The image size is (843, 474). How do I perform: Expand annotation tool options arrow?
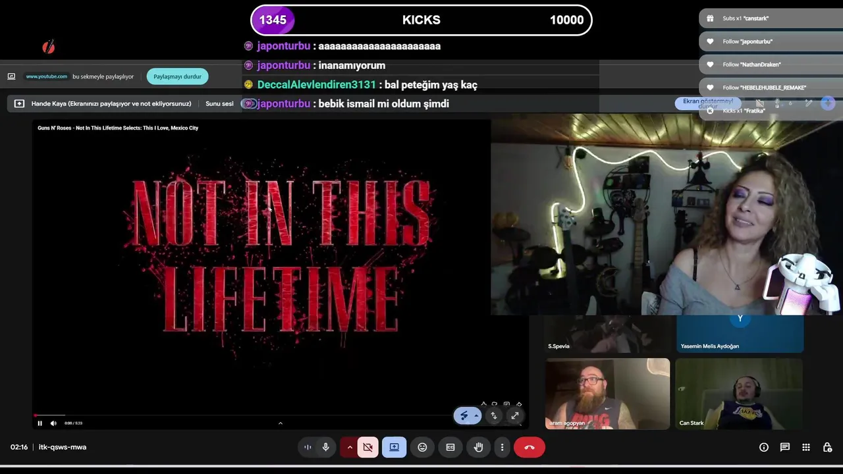476,415
